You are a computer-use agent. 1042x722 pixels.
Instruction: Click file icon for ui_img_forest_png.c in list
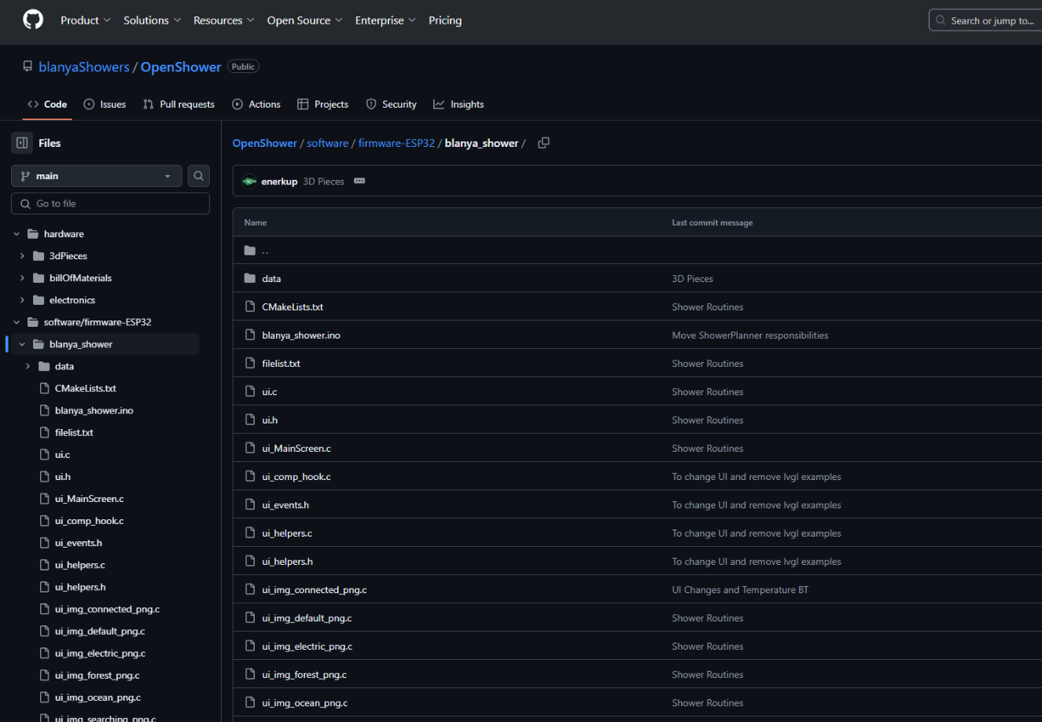[250, 675]
